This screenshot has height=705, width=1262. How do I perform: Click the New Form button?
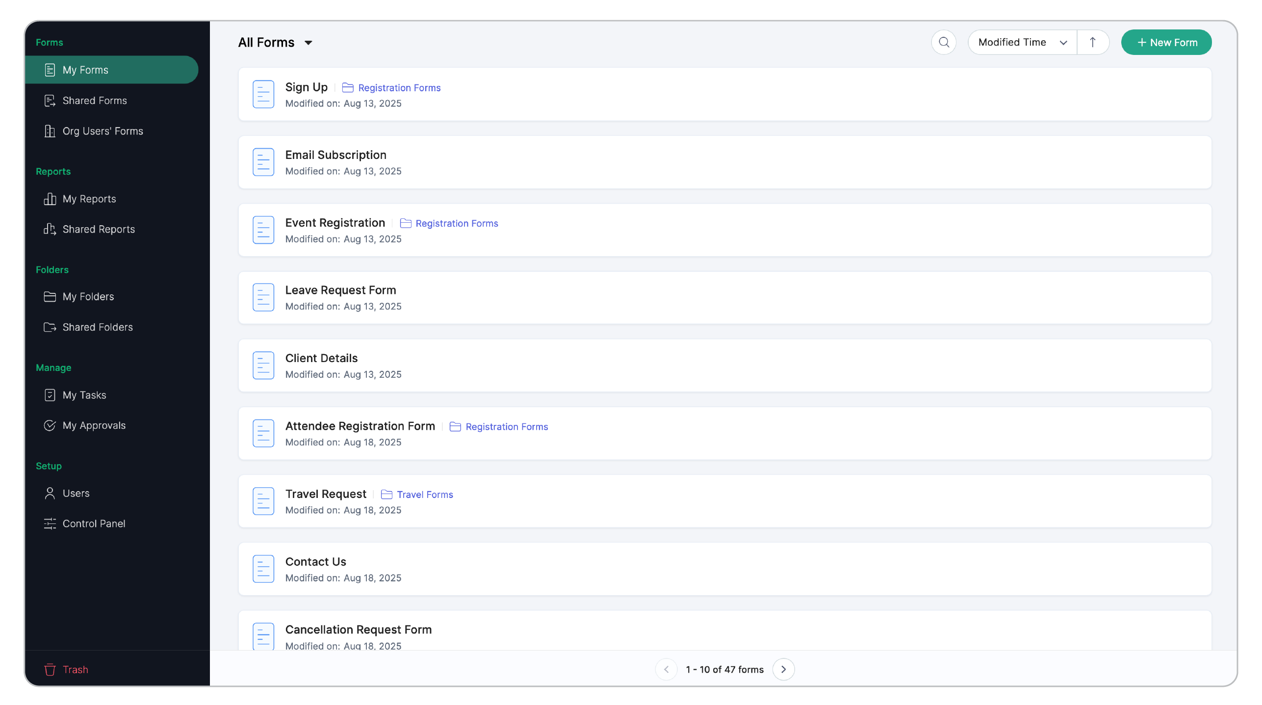(1166, 43)
